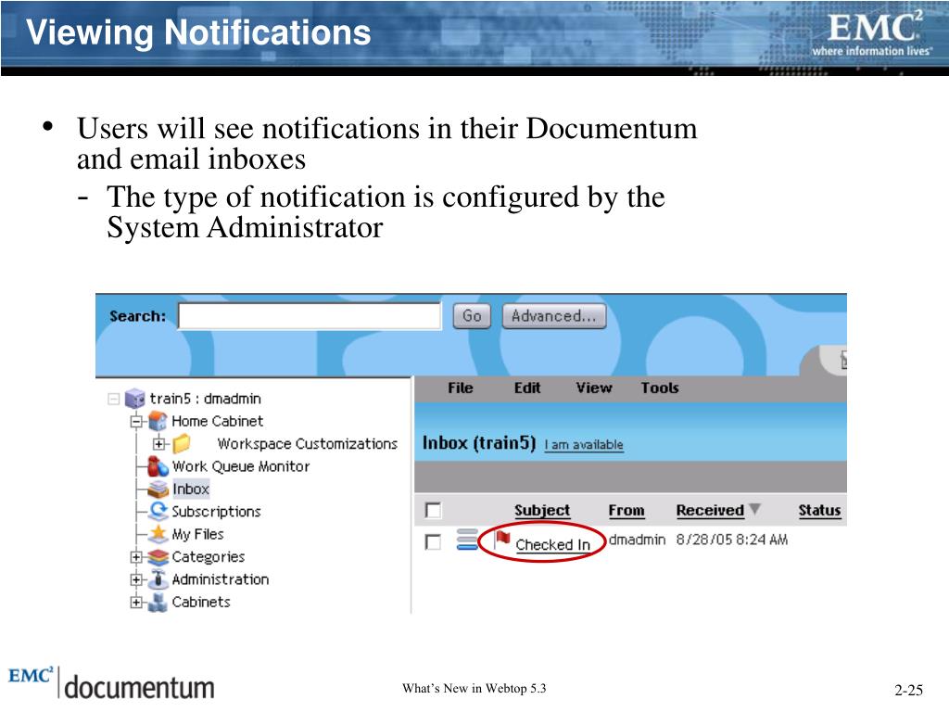Viewport: 949px width, 712px height.
Task: Click the train5 : dmadmin label
Action: click(205, 399)
